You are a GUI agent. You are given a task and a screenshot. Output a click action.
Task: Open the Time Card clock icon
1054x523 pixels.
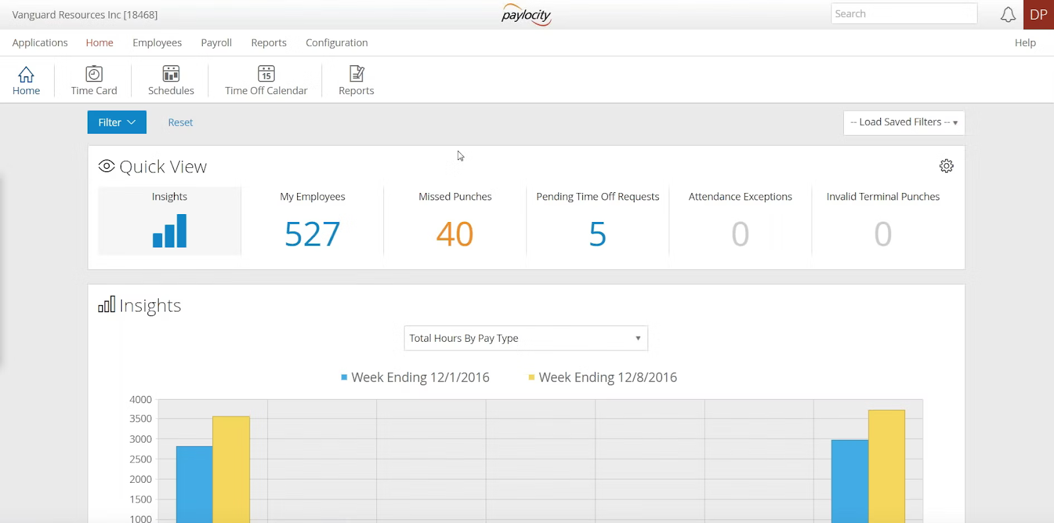coord(94,73)
